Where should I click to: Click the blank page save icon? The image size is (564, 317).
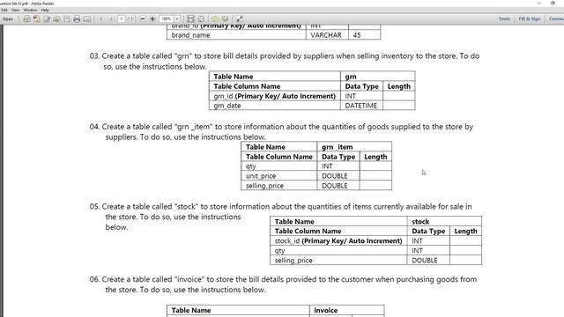click(67, 18)
